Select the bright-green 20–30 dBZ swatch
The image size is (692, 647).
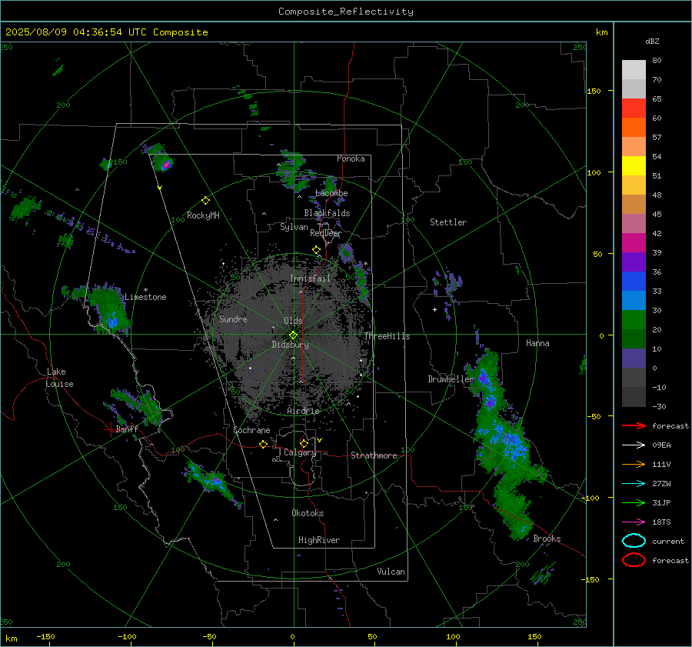click(634, 320)
